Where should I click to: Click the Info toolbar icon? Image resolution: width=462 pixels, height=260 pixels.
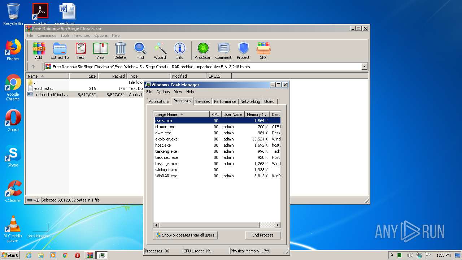pyautogui.click(x=180, y=51)
